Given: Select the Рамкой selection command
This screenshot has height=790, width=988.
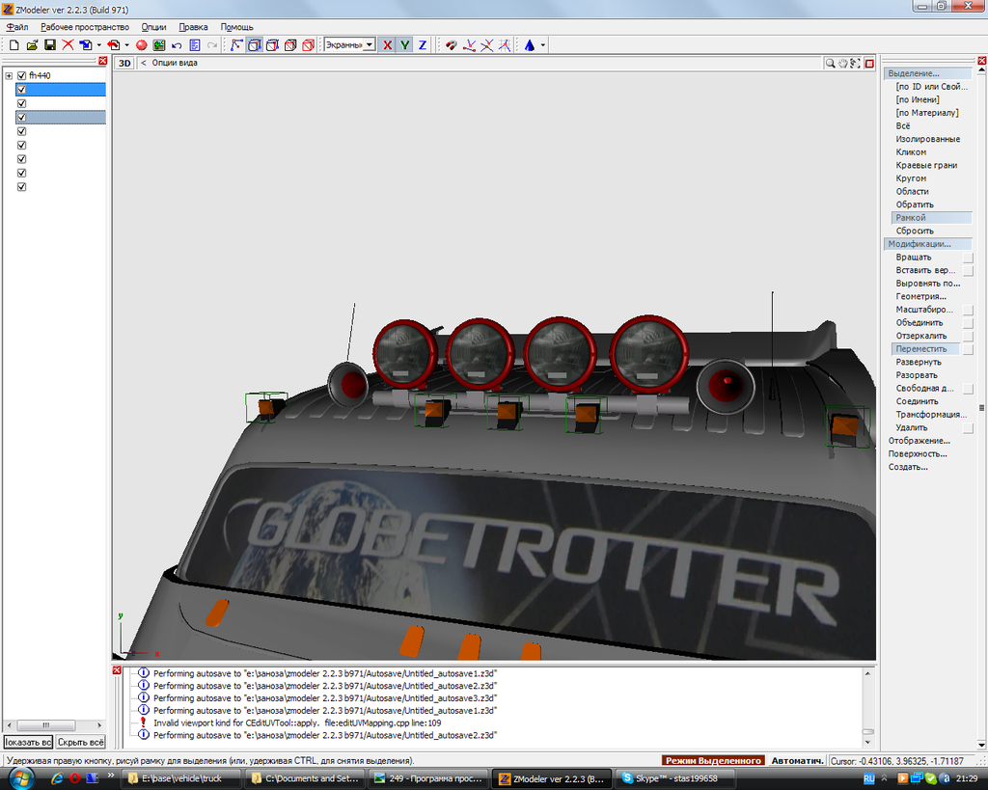Looking at the screenshot, I should tap(910, 218).
